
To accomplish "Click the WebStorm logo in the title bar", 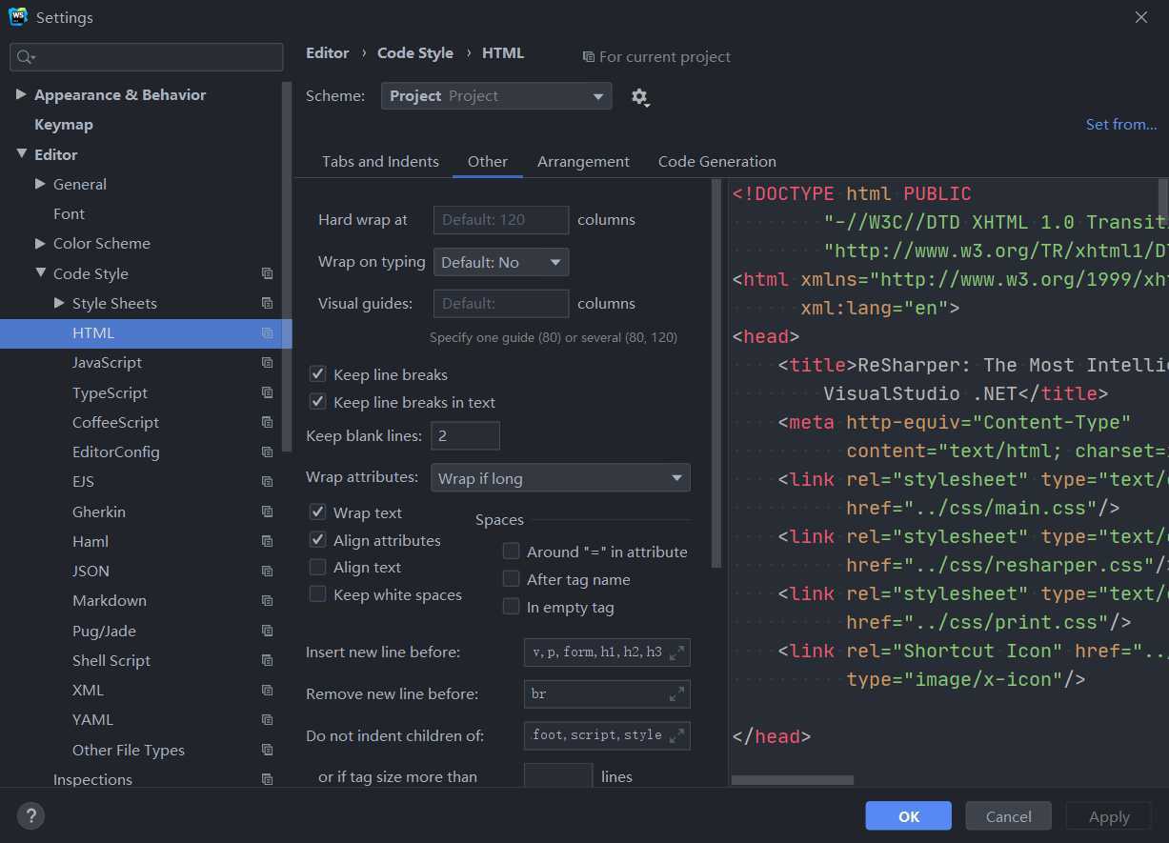I will tap(17, 17).
